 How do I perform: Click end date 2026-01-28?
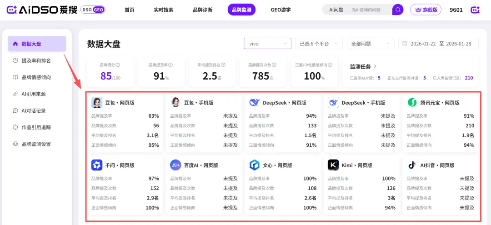pos(458,44)
